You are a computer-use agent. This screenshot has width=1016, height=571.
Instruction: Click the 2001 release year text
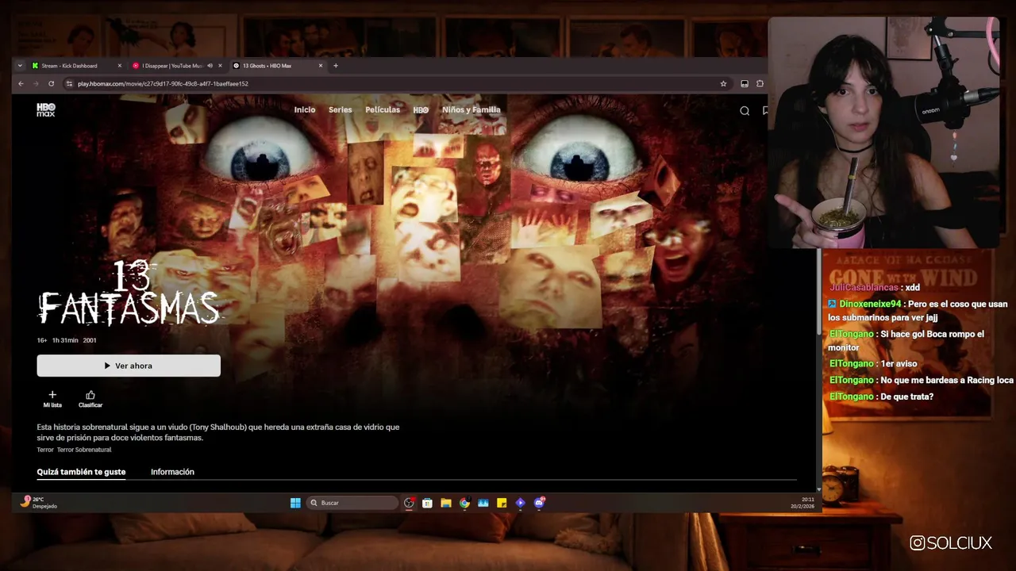coord(90,340)
